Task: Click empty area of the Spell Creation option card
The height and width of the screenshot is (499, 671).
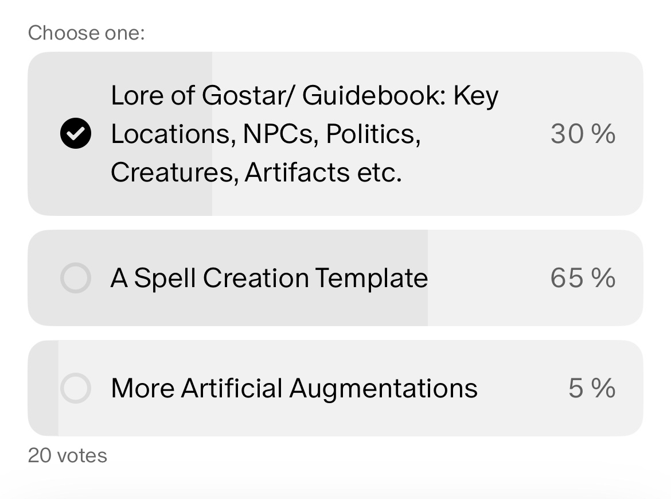Action: (x=488, y=278)
